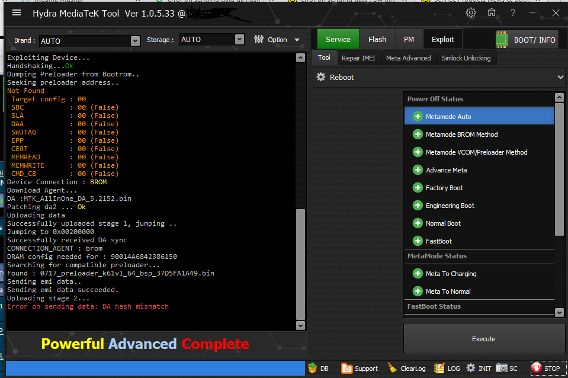Open the Simlock Unlocking tab
This screenshot has width=568, height=378.
click(x=466, y=58)
